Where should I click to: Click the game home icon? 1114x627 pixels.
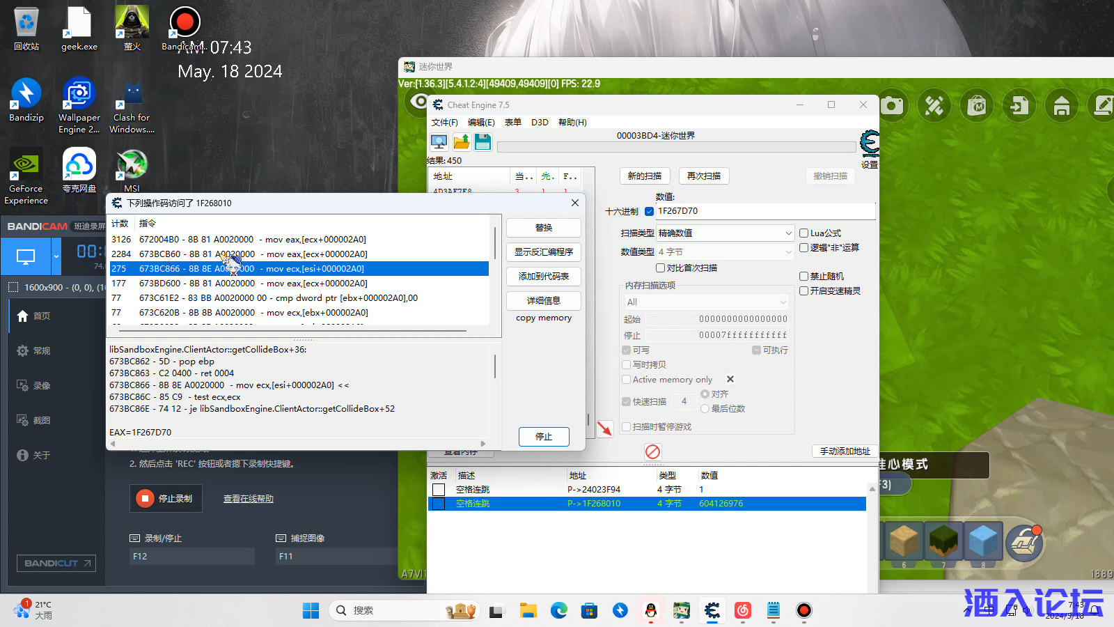(1061, 106)
